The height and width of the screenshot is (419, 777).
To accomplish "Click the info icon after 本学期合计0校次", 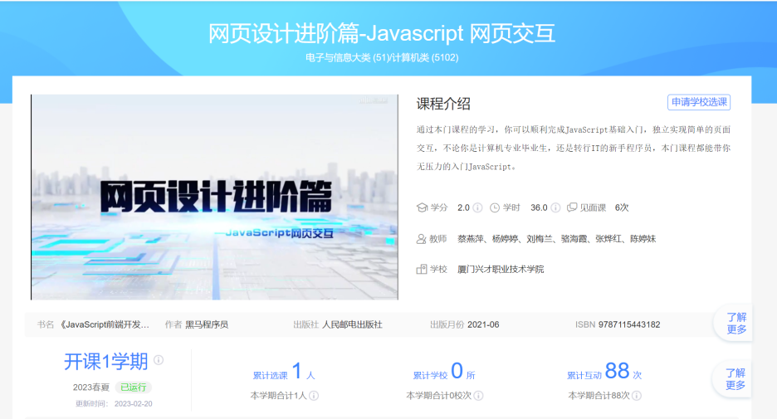I will [x=479, y=396].
